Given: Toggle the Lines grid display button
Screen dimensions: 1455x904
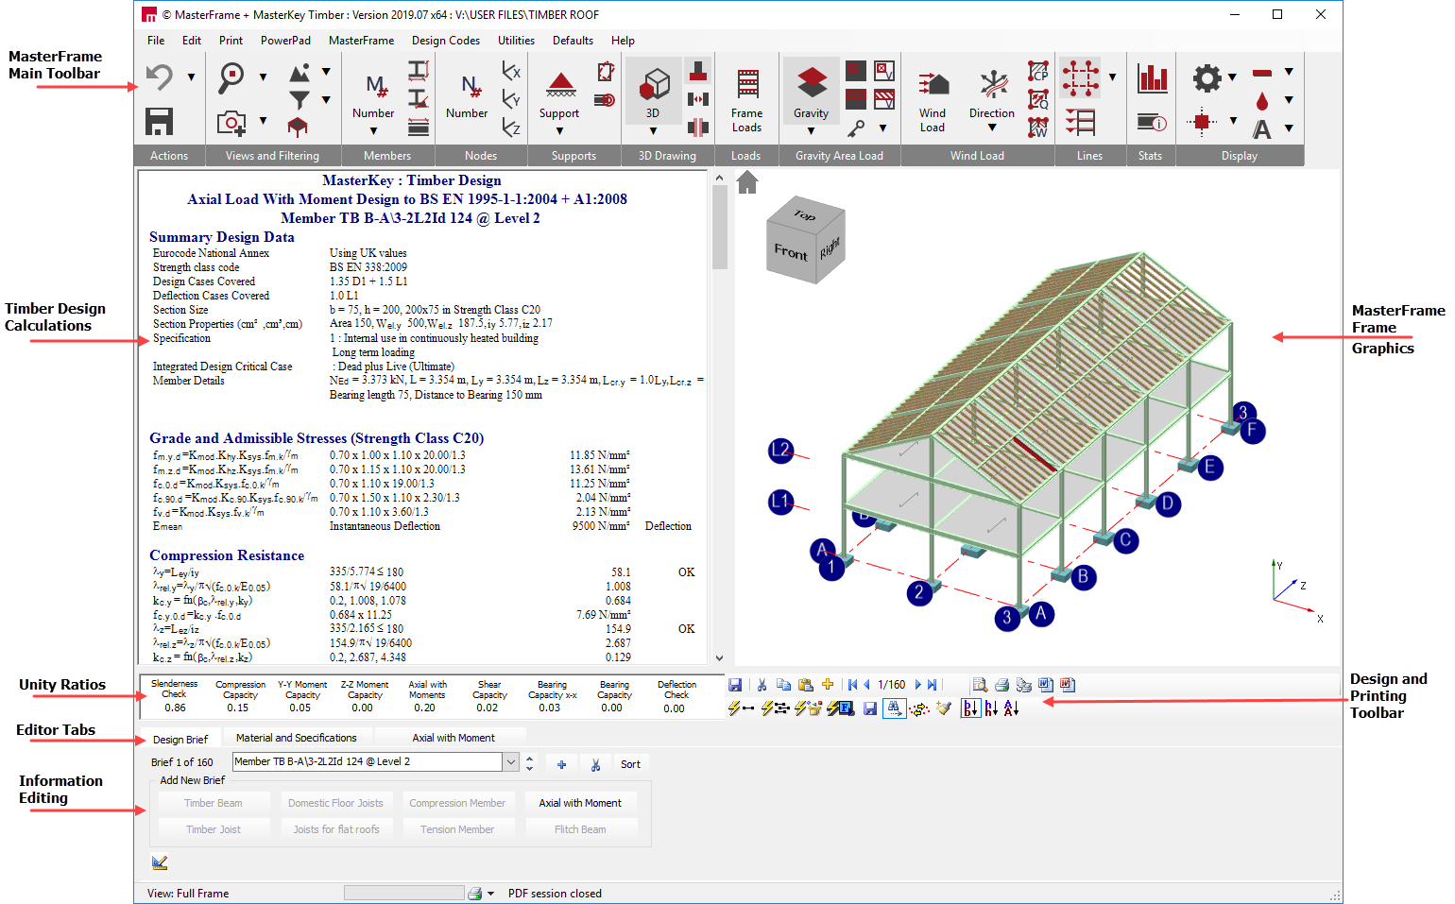Looking at the screenshot, I should point(1080,78).
